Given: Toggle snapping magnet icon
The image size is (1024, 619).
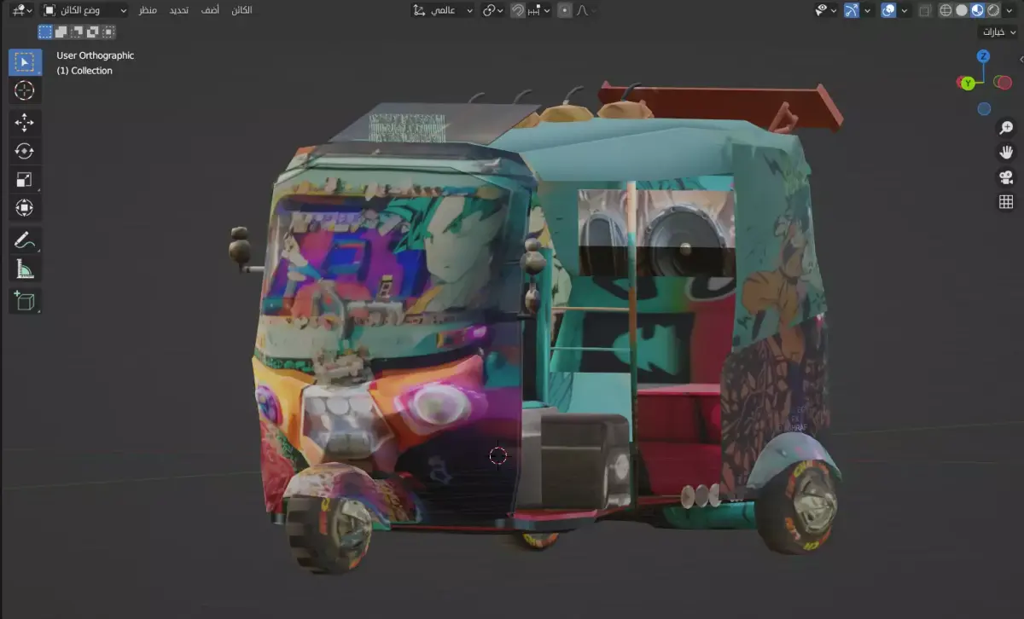Looking at the screenshot, I should tap(518, 11).
